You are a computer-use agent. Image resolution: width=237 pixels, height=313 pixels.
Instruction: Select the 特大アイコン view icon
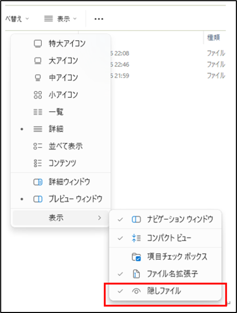(38, 44)
